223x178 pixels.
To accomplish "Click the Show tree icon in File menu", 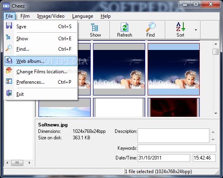I will pyautogui.click(x=8, y=37).
